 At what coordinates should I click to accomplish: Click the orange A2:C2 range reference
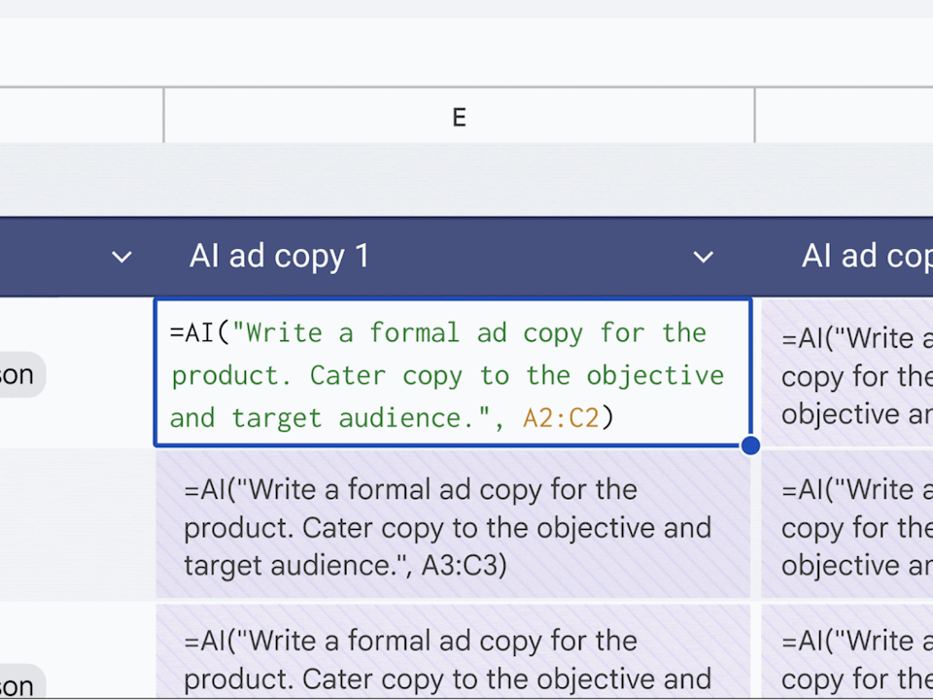[561, 418]
